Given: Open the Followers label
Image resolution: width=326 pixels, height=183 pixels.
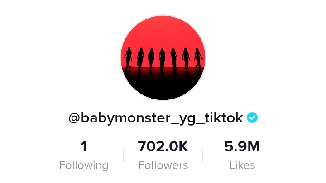Looking at the screenshot, I should (163, 165).
